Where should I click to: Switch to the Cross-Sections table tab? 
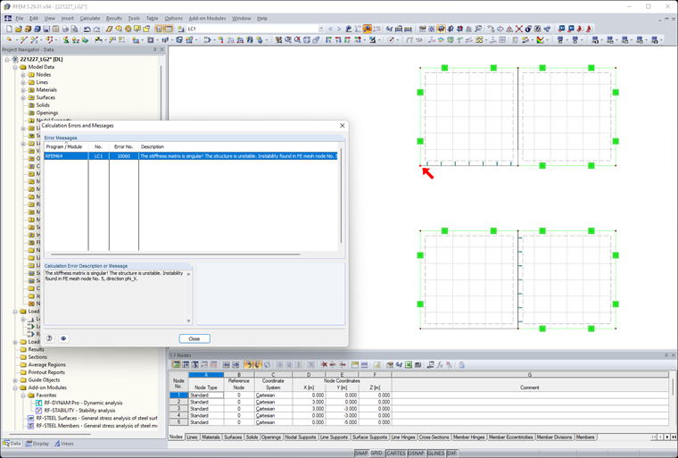[x=434, y=437]
